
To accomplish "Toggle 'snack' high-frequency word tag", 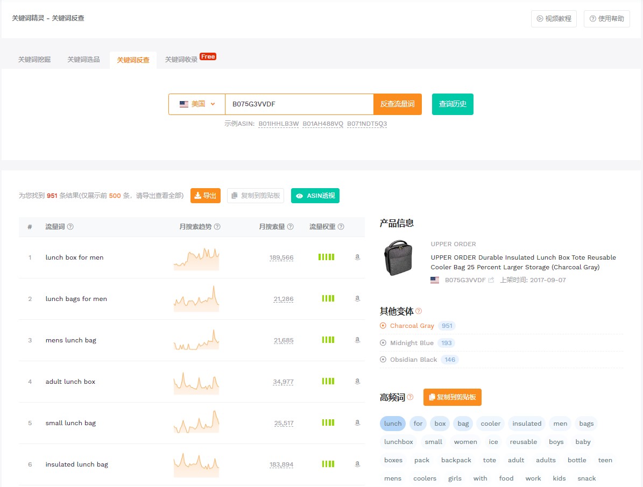I will (587, 478).
